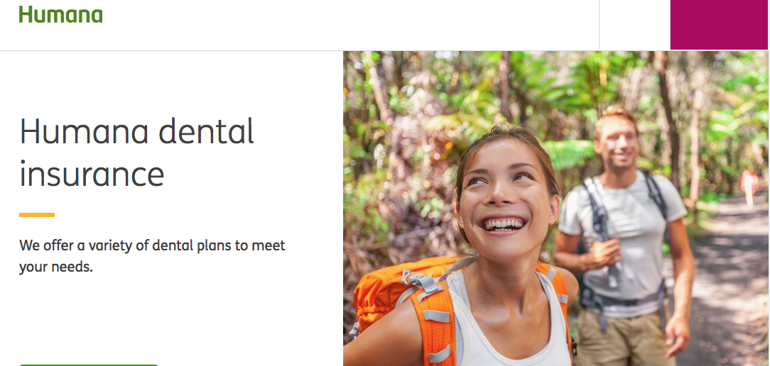Click the dental plans description paragraph
The width and height of the screenshot is (770, 366).
pos(152,255)
